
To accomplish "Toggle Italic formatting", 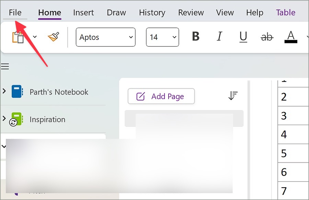I will tap(219, 37).
